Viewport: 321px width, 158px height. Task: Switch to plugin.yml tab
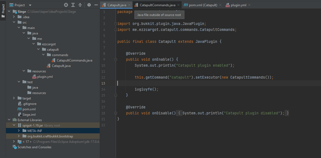(238, 5)
